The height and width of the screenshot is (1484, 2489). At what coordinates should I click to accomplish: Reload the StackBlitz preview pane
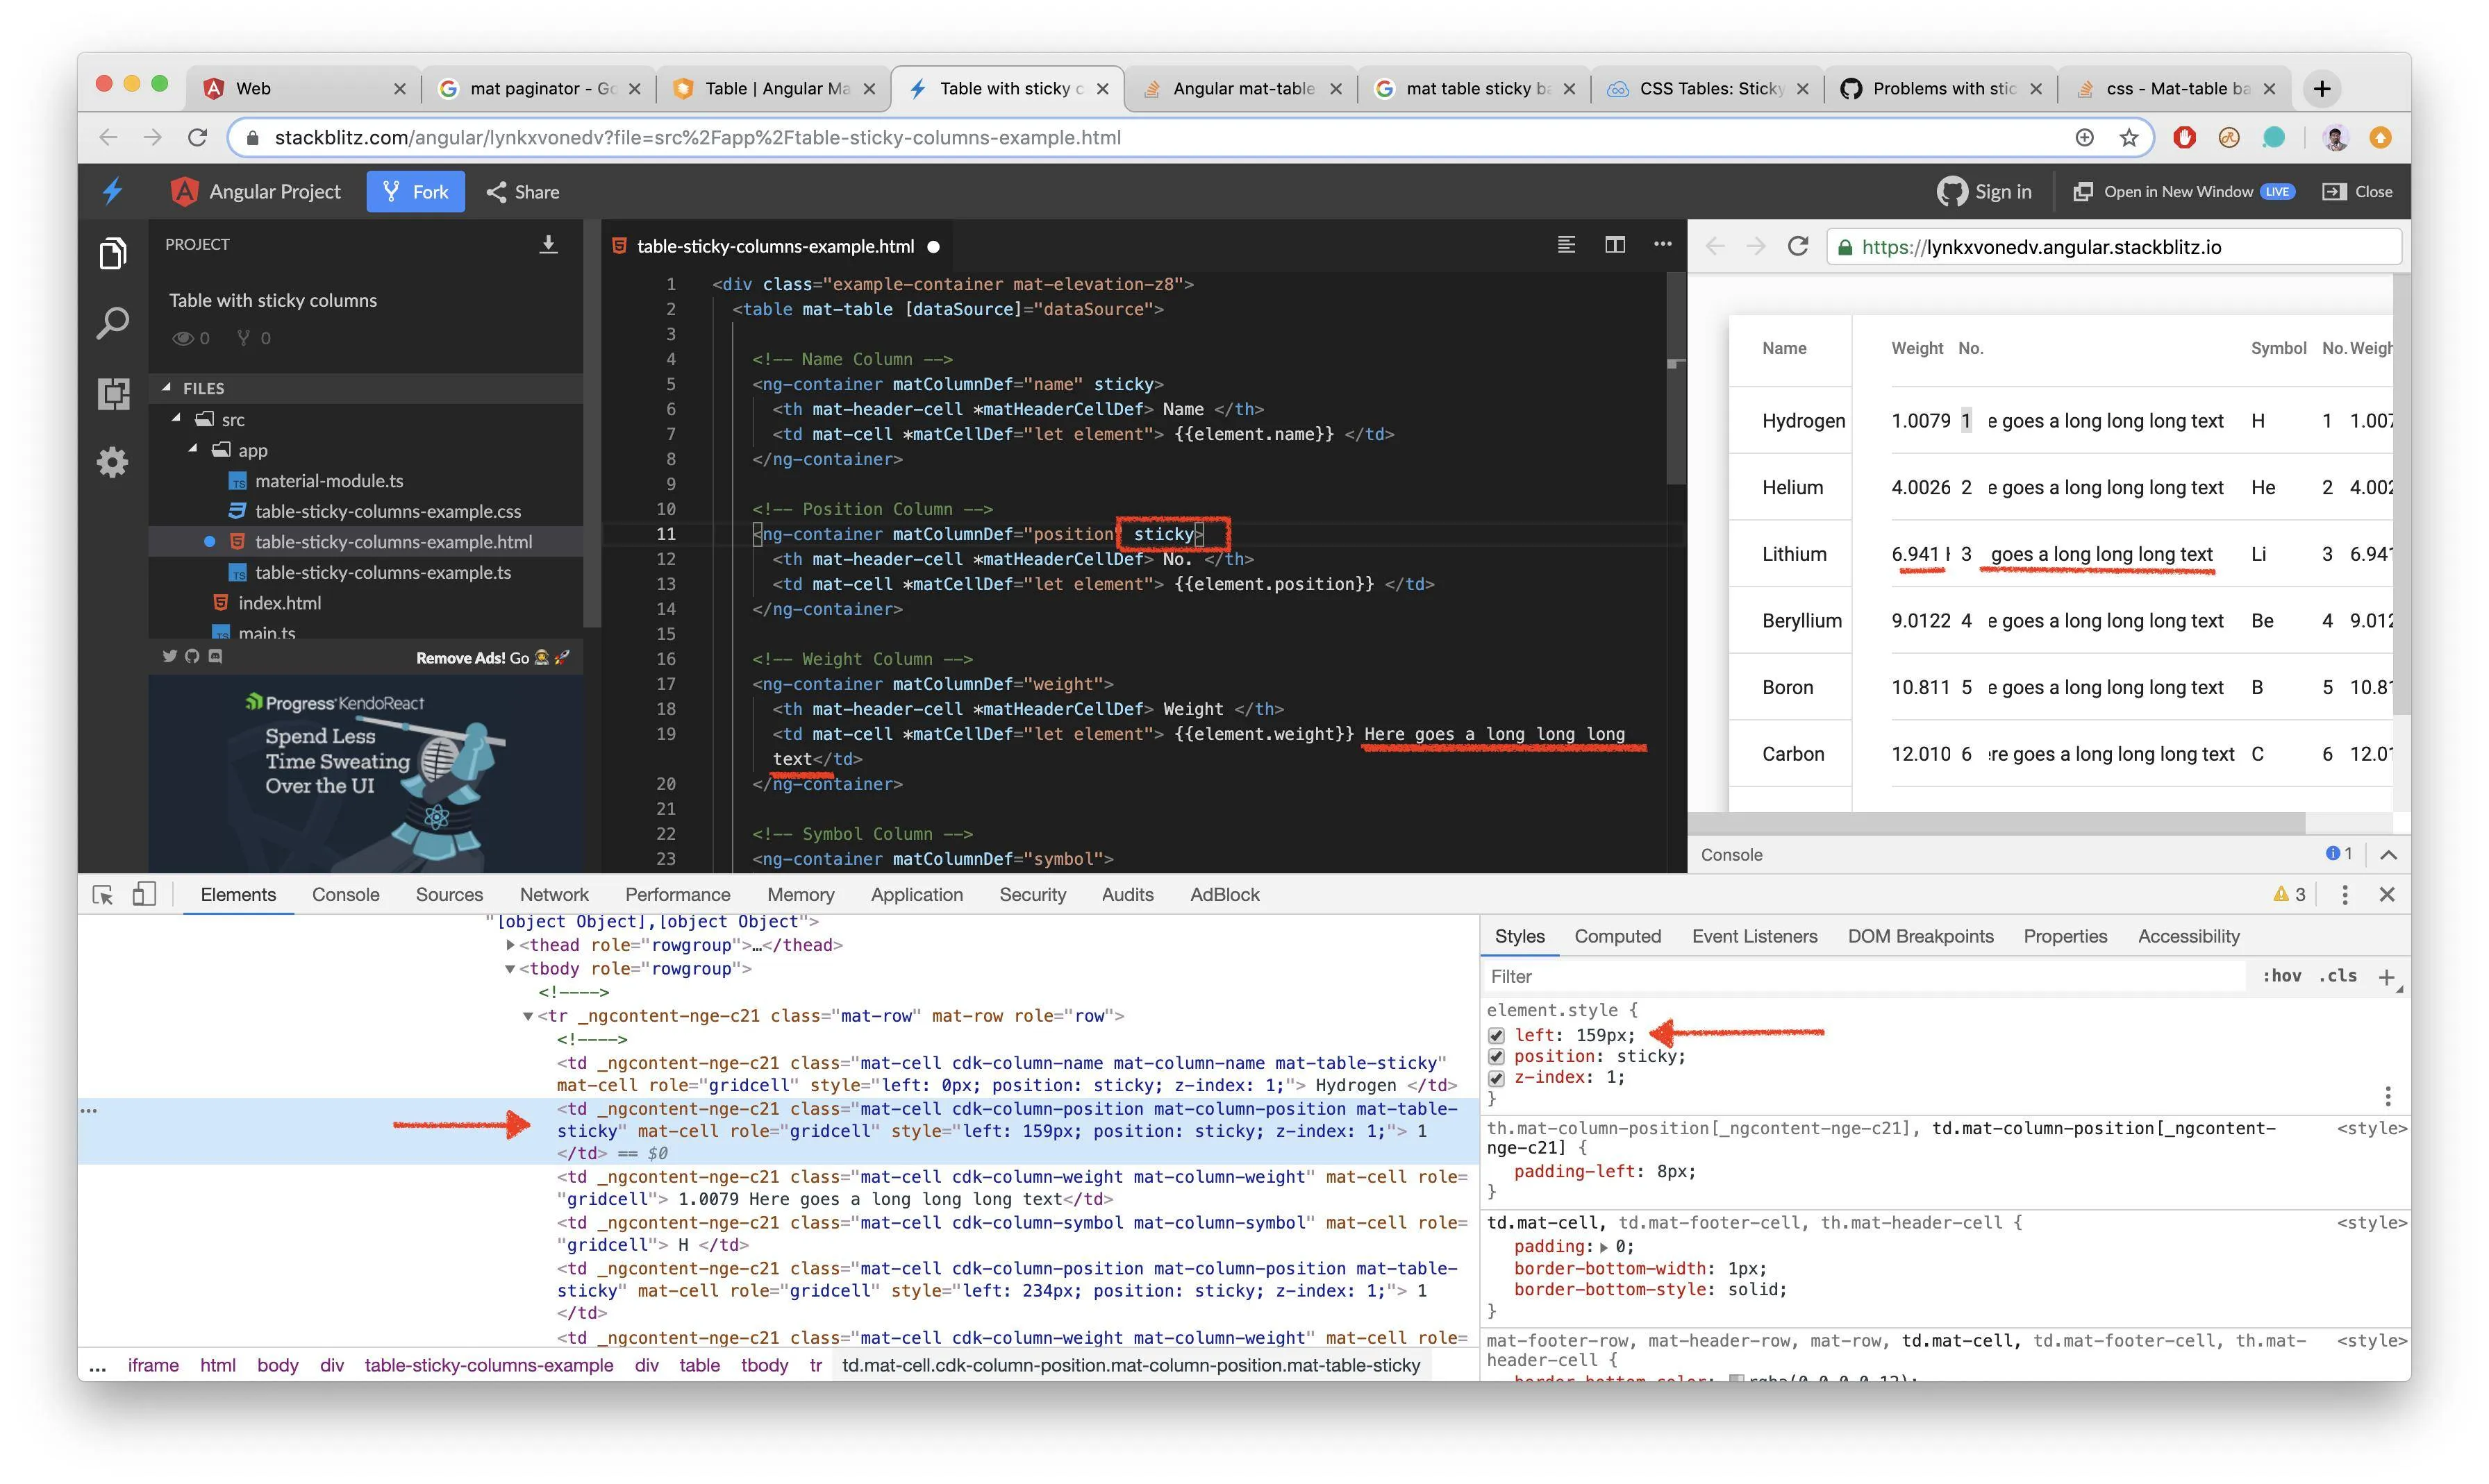1798,247
